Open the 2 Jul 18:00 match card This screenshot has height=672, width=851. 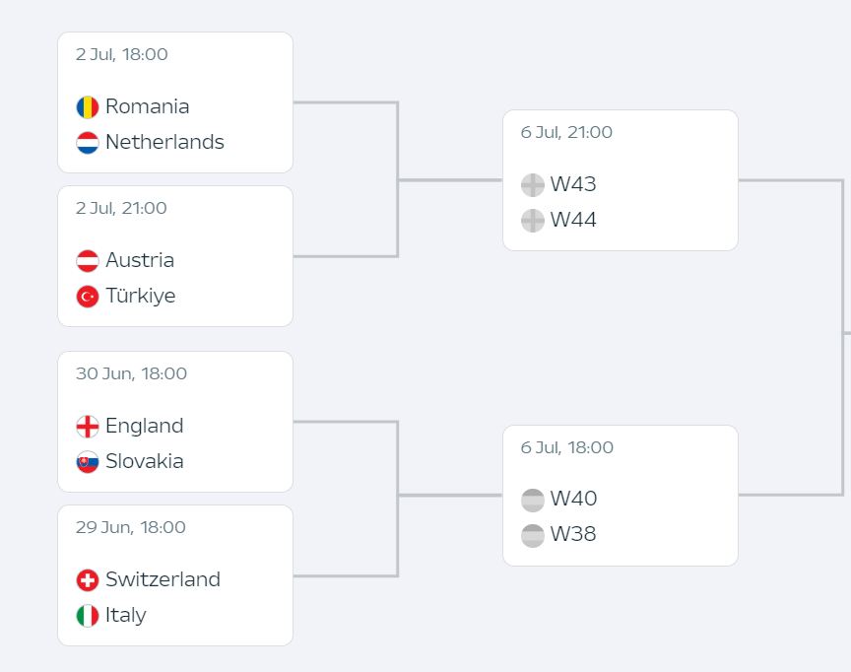(x=175, y=102)
